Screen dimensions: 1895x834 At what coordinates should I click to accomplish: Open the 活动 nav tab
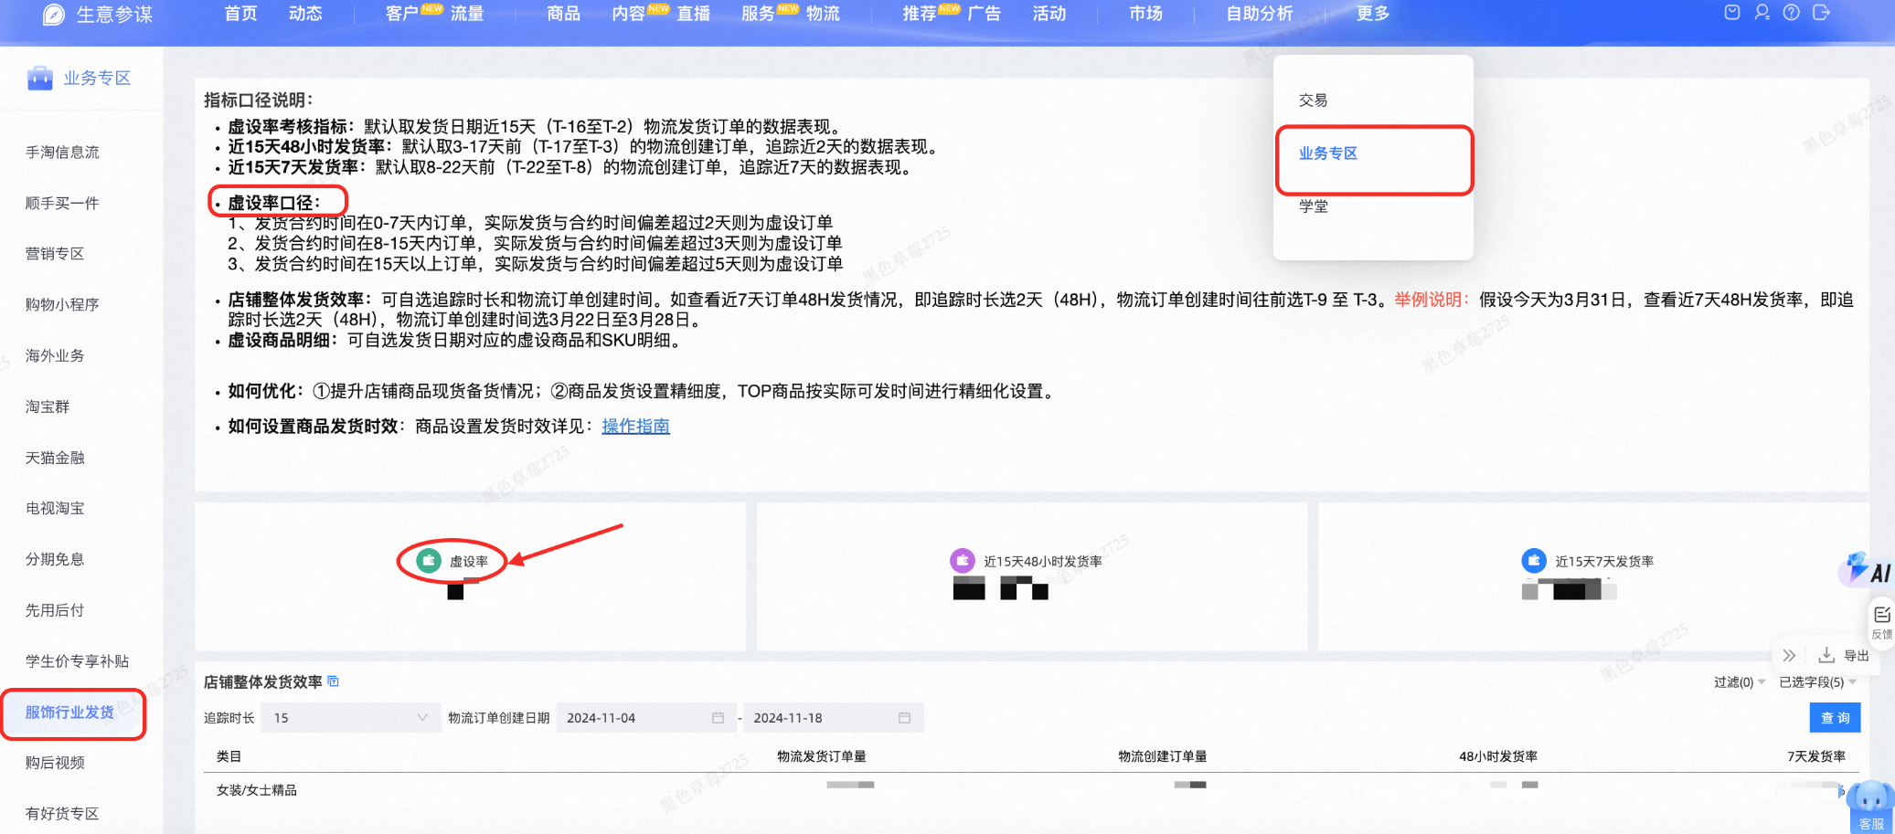click(1049, 14)
